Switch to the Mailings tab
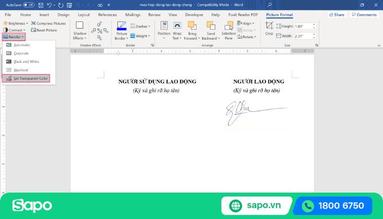This screenshot has height=219, width=383. pos(132,15)
